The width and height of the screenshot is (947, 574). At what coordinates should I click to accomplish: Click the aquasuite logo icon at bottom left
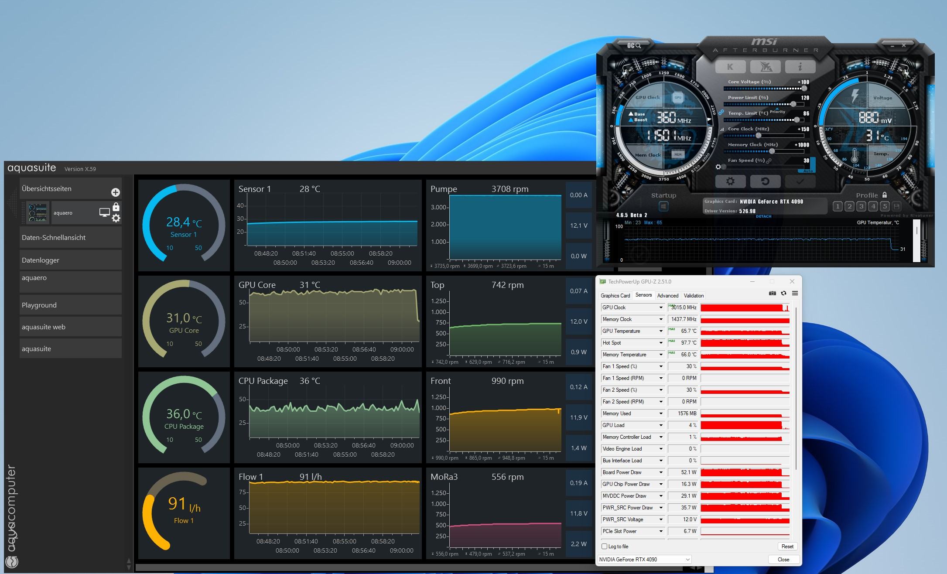coord(11,561)
